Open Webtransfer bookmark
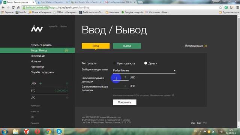The width and height of the screenshot is (240, 135). tap(157, 12)
